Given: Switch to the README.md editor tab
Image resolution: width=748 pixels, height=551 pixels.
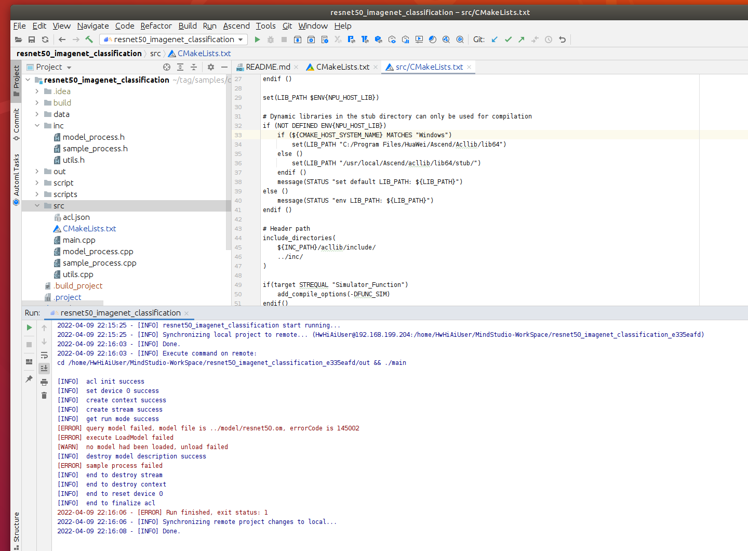Looking at the screenshot, I should (x=268, y=67).
